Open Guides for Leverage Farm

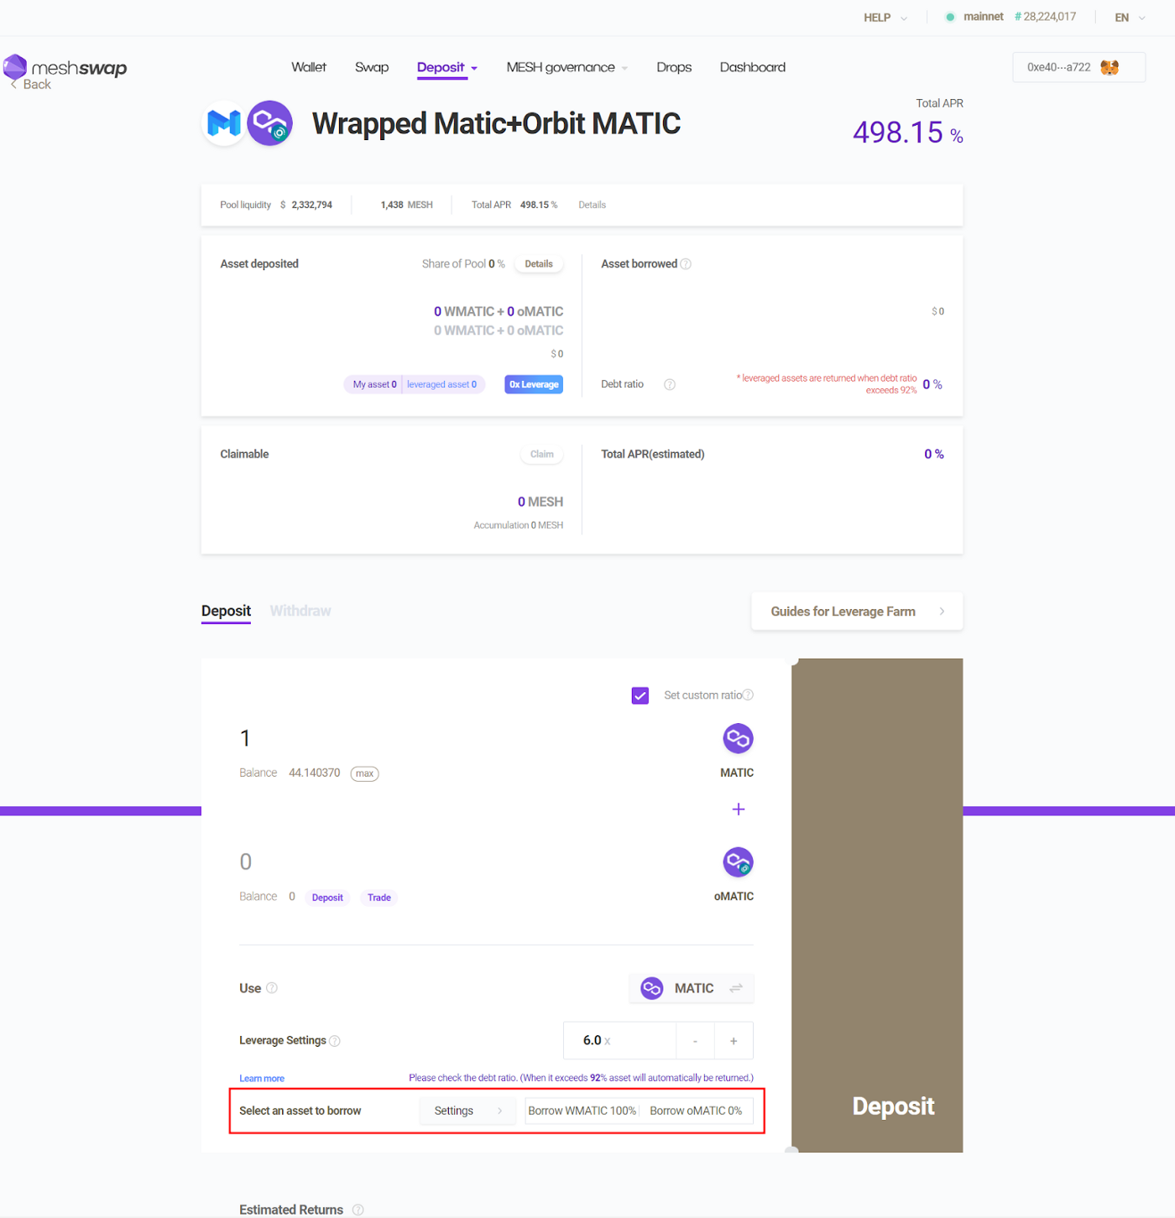(857, 612)
